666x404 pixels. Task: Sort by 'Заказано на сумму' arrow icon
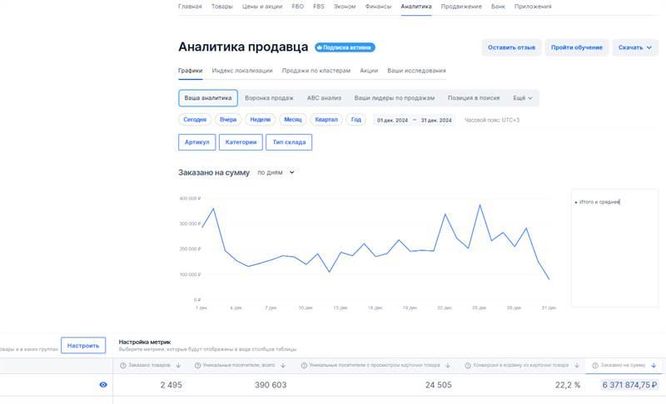point(654,366)
